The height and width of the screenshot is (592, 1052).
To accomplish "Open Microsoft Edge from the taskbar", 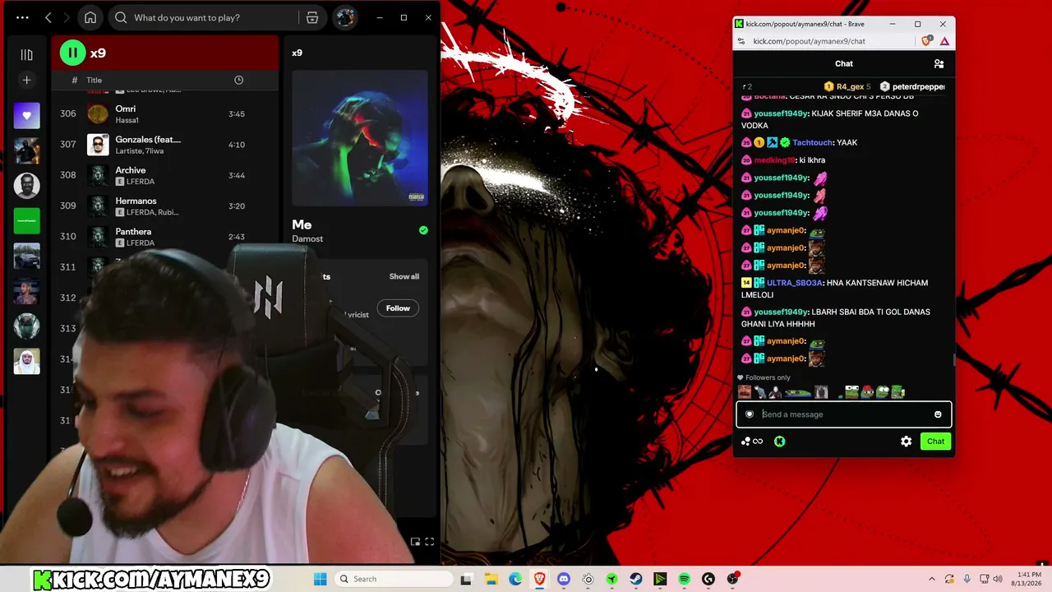I will [x=515, y=579].
